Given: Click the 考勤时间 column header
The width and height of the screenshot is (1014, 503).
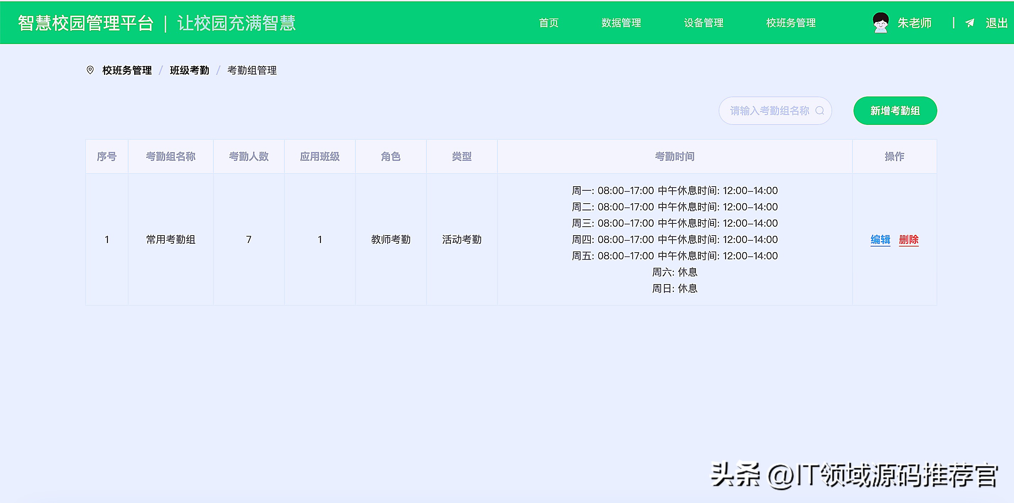Looking at the screenshot, I should 675,156.
